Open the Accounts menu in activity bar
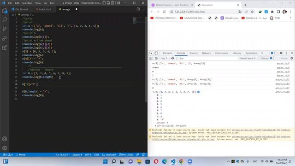 coord(5,139)
